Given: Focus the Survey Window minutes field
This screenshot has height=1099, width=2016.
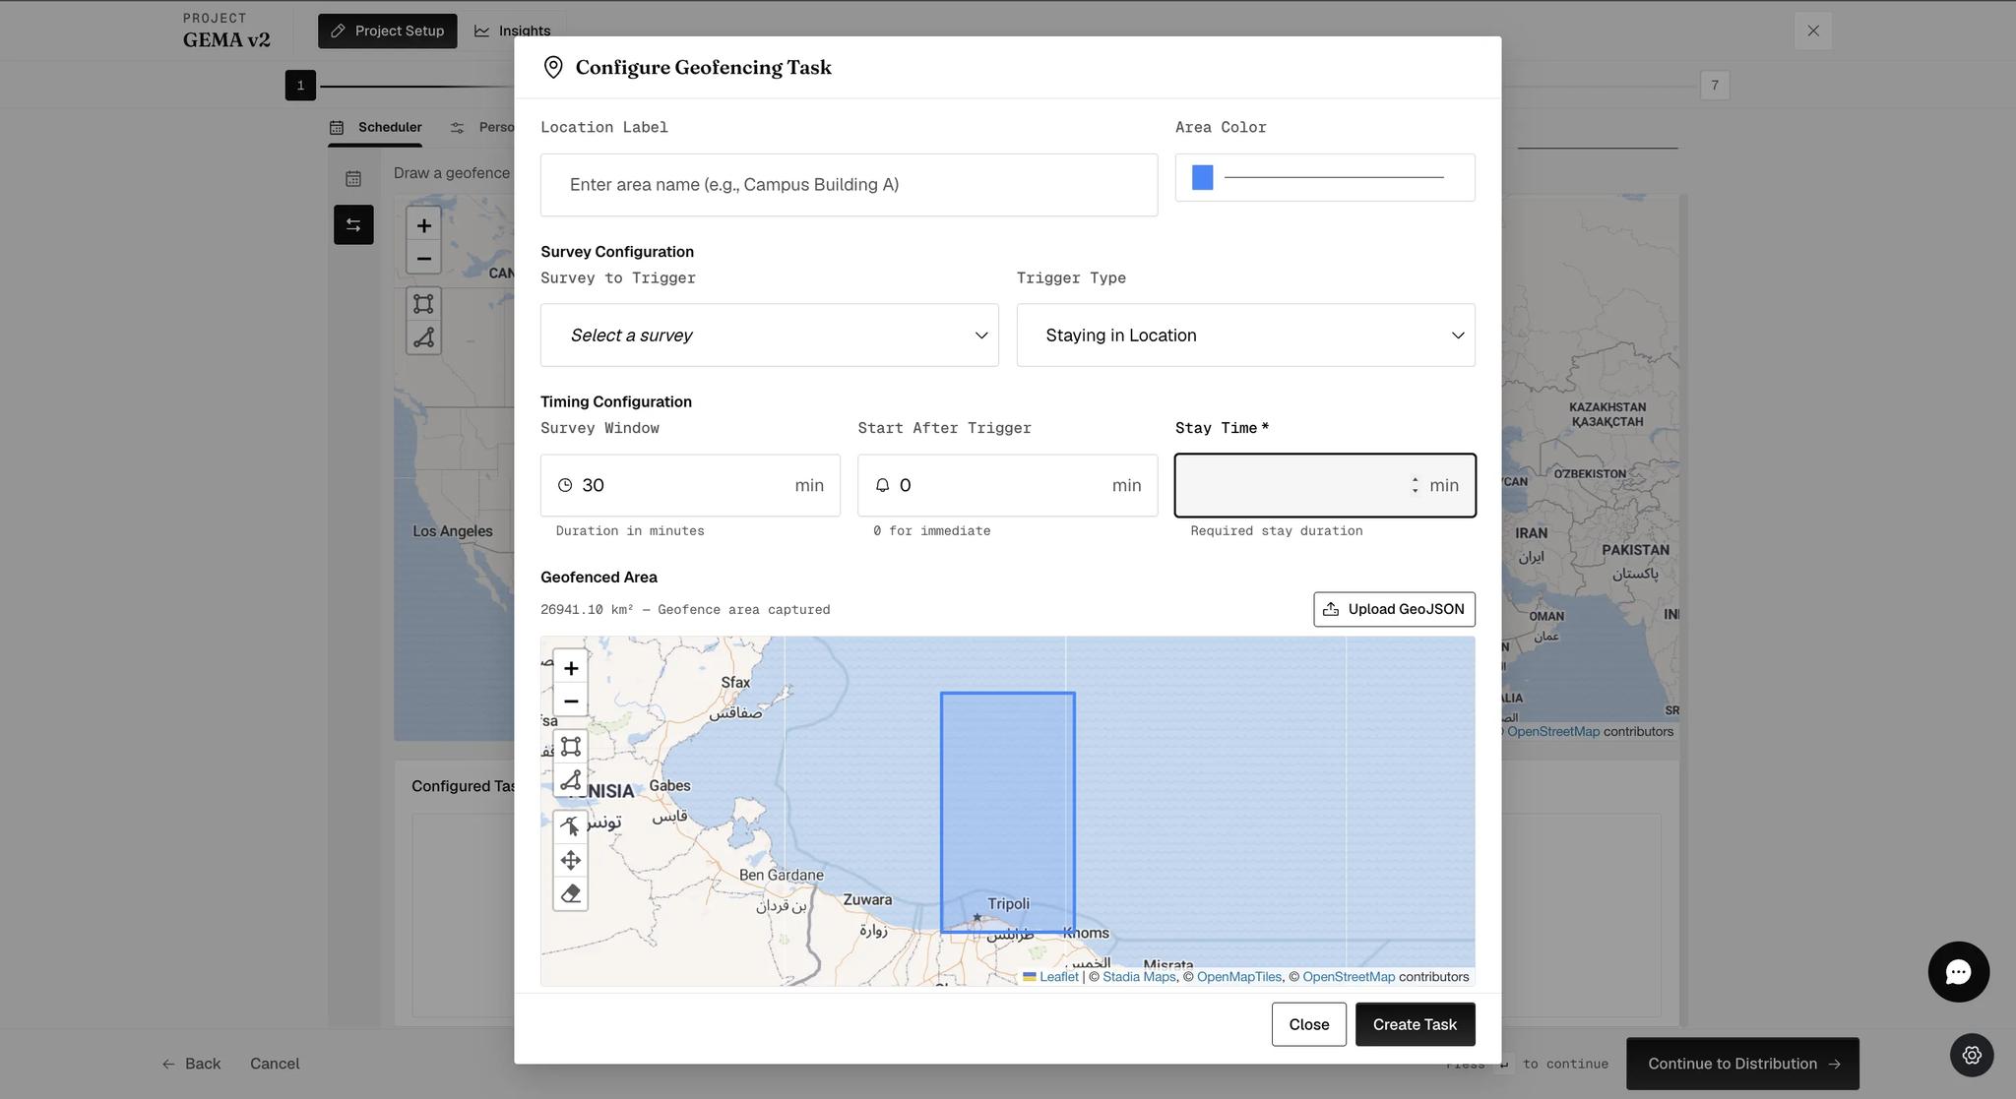Looking at the screenshot, I should tap(690, 485).
